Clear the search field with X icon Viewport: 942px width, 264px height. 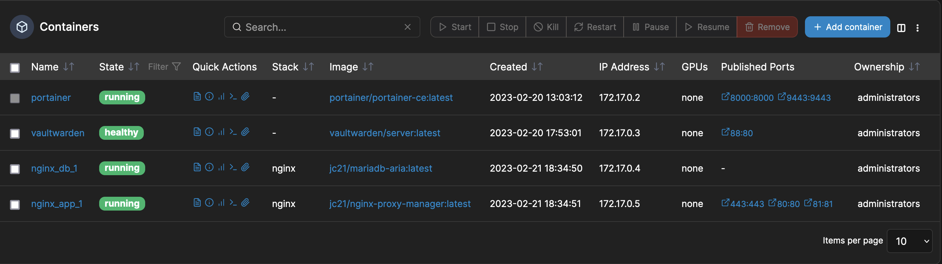[407, 27]
